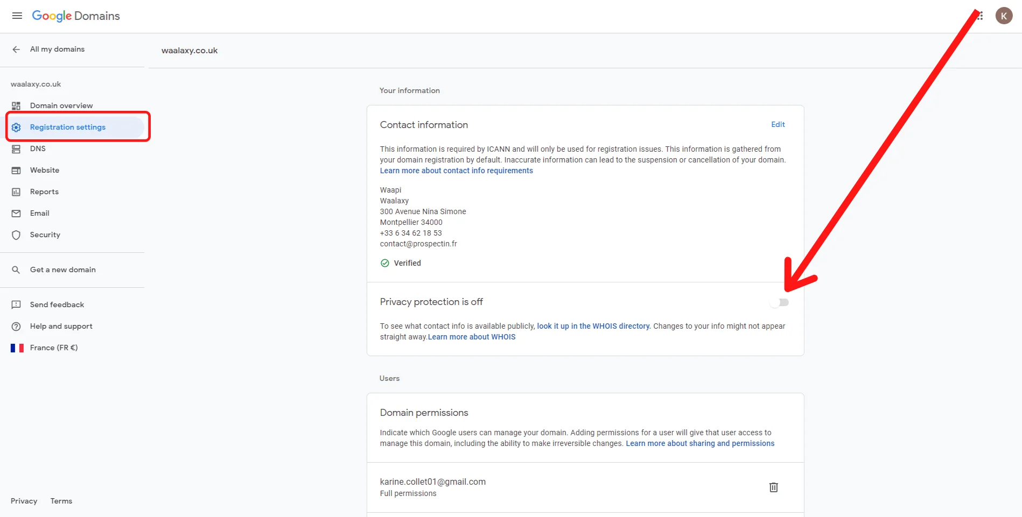Viewport: 1022px width, 517px height.
Task: Click the karine.collet01@gmail.com user entry
Action: 433,481
